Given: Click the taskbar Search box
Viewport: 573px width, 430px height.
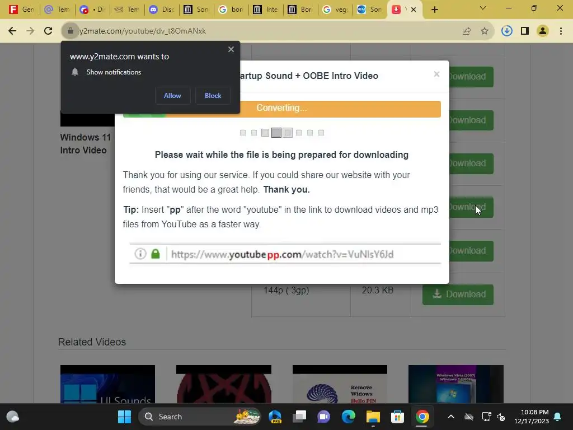Looking at the screenshot, I should coord(200,417).
